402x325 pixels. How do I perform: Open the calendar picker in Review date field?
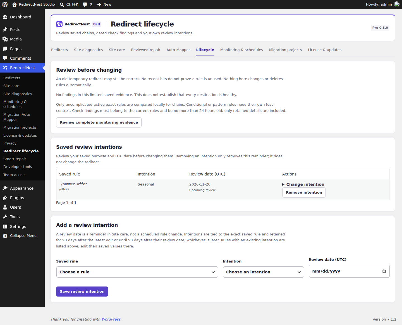click(x=384, y=271)
